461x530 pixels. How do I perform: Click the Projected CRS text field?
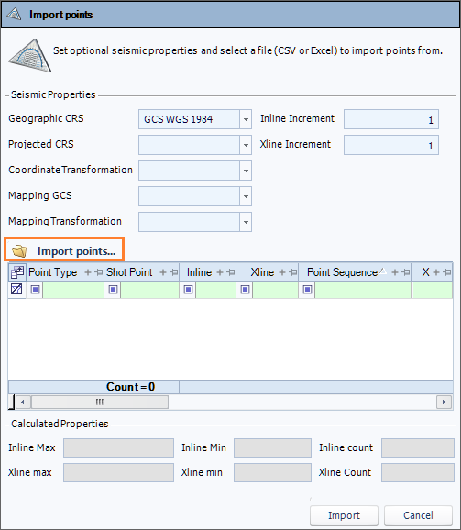(x=189, y=145)
